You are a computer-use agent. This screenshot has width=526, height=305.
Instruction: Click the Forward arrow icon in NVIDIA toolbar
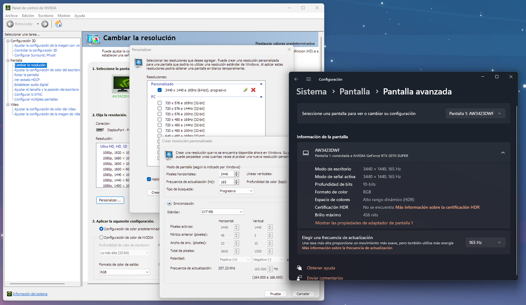[x=45, y=24]
